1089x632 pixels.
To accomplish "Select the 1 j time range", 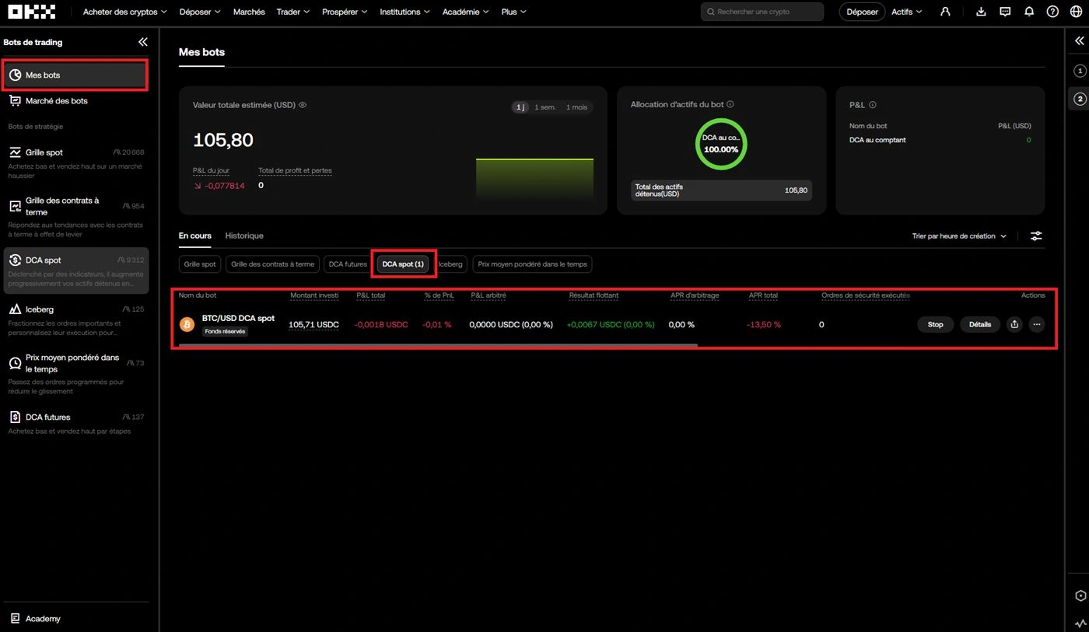I will 520,107.
